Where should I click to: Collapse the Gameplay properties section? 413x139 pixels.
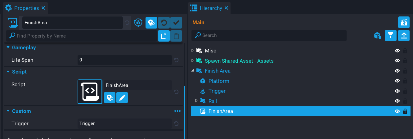point(8,47)
